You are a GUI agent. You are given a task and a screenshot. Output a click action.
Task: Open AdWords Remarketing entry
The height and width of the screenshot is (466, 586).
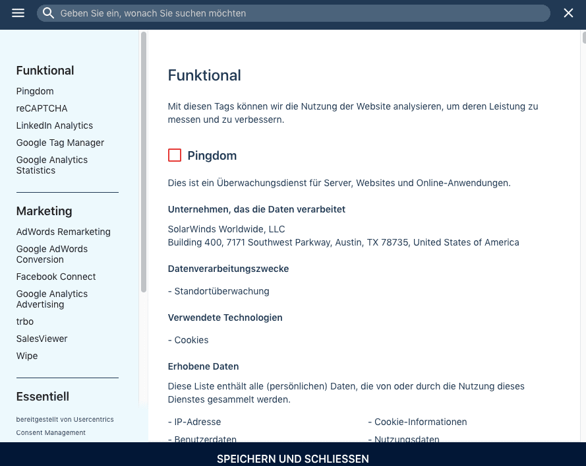pos(63,232)
